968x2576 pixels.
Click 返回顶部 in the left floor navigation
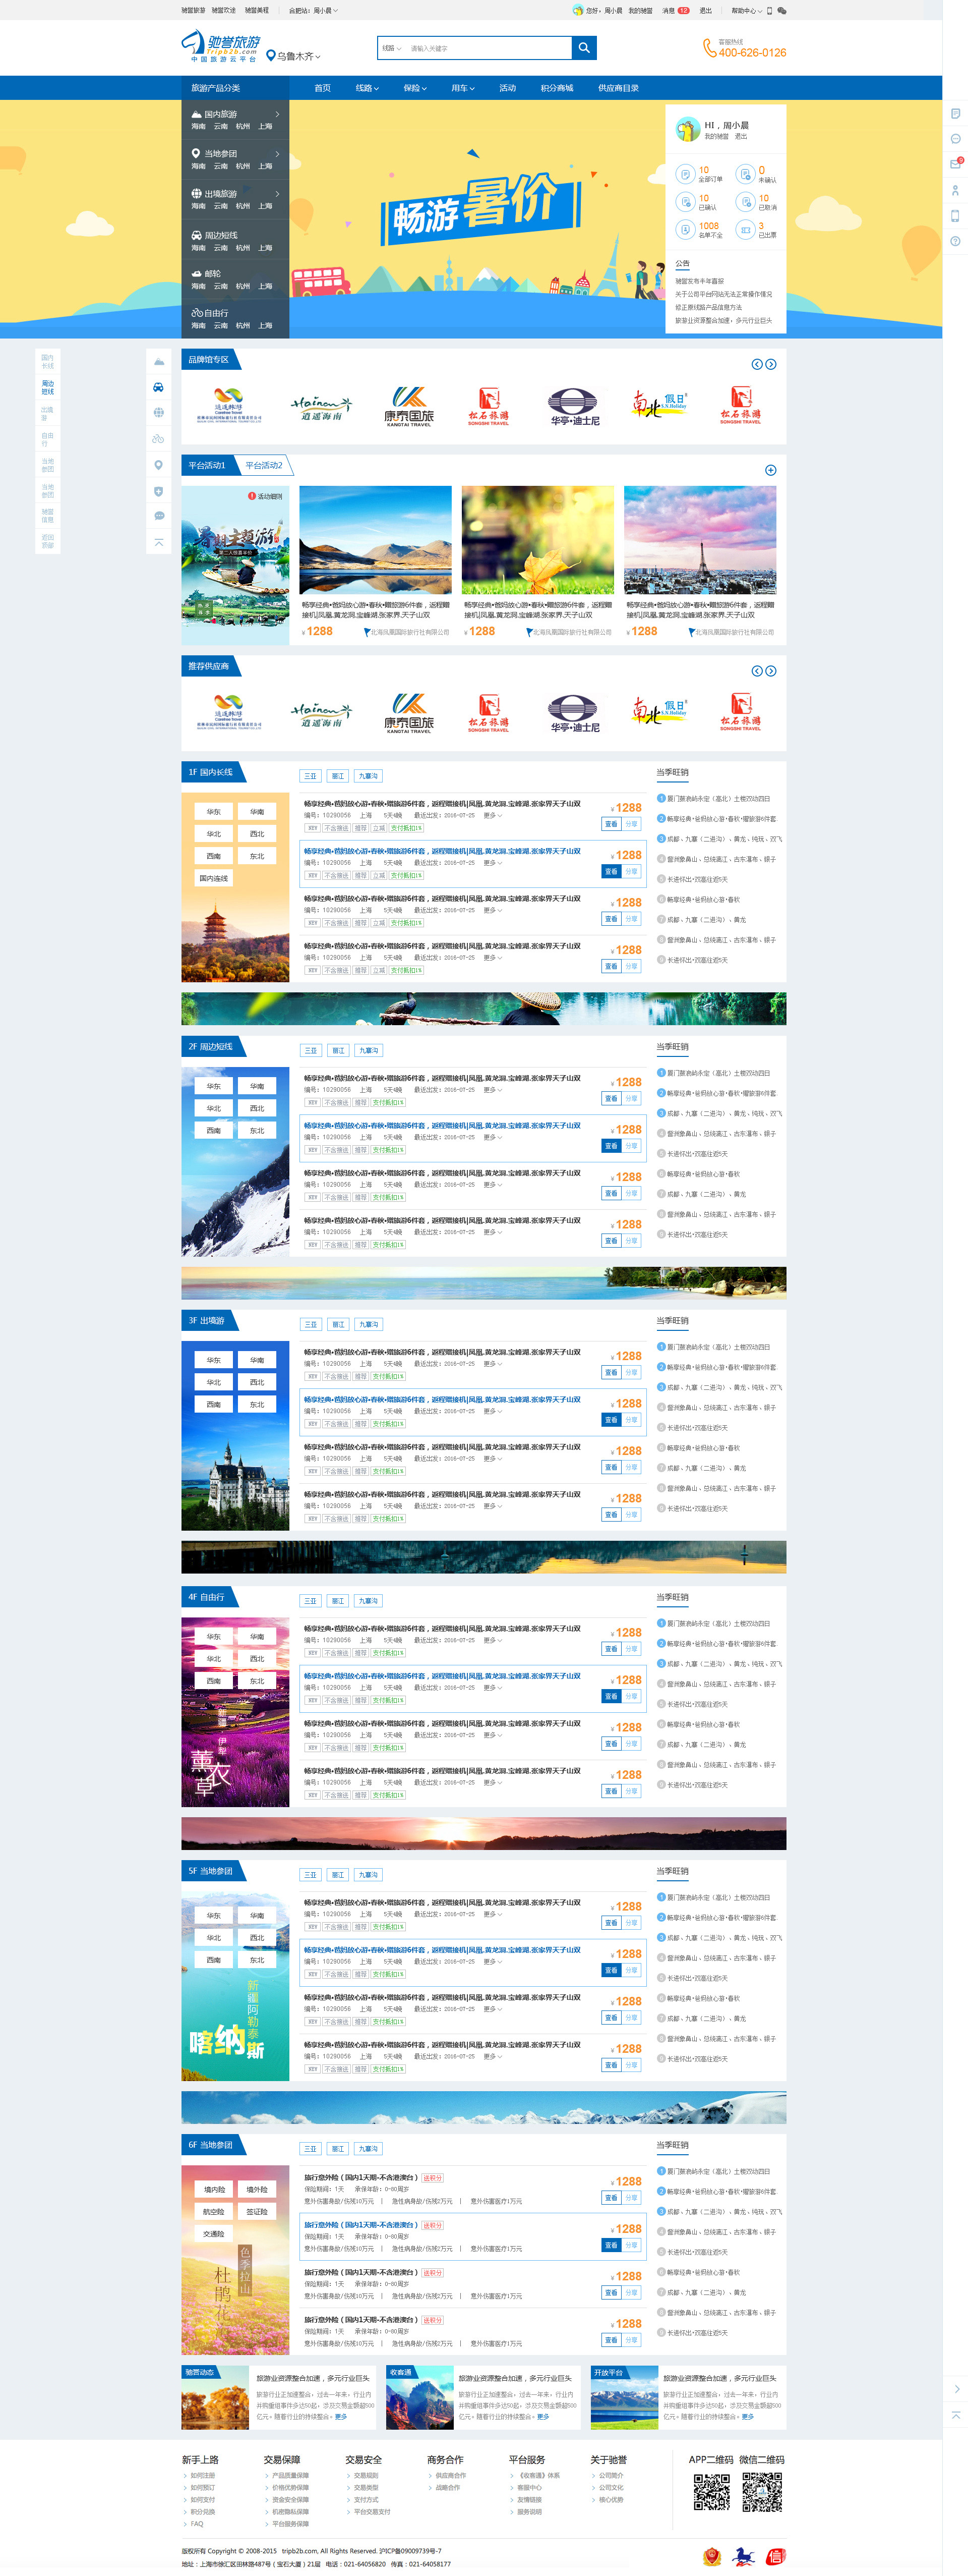(48, 541)
